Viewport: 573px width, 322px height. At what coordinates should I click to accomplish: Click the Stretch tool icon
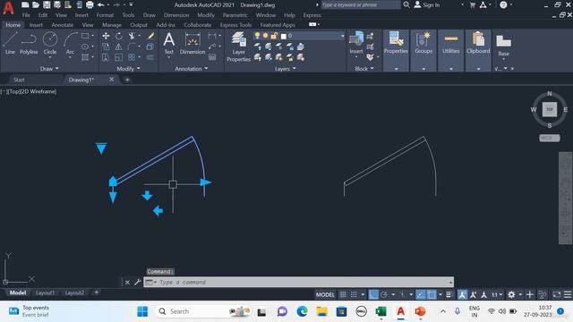[x=106, y=57]
